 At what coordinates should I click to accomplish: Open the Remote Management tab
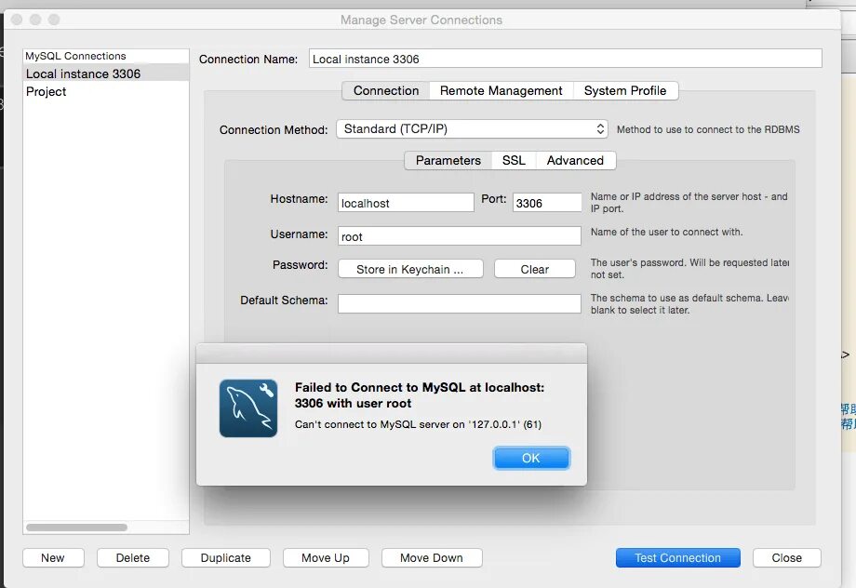tap(502, 90)
